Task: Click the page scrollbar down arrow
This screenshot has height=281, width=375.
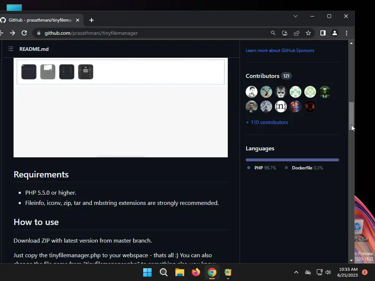Action: click(351, 261)
